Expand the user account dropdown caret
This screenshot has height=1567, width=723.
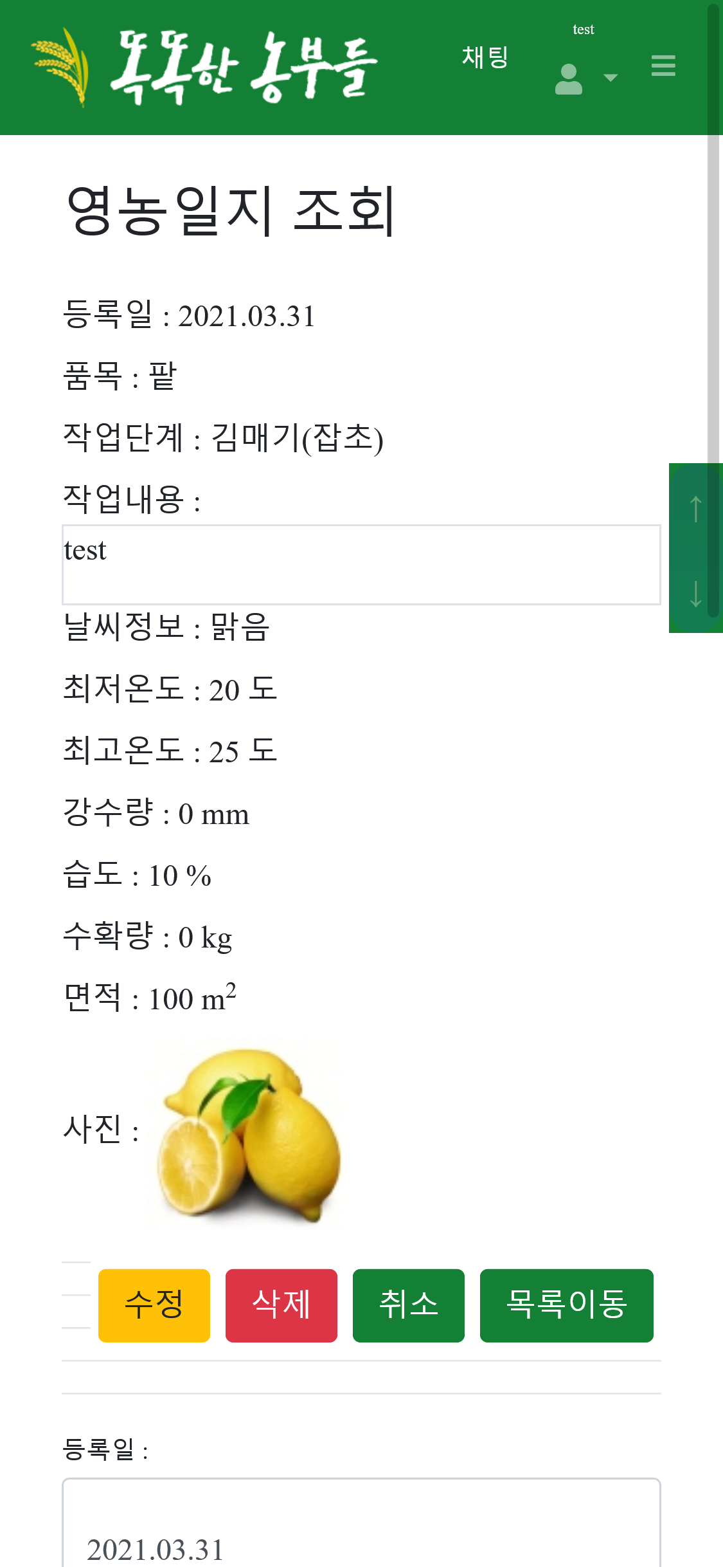[x=611, y=78]
